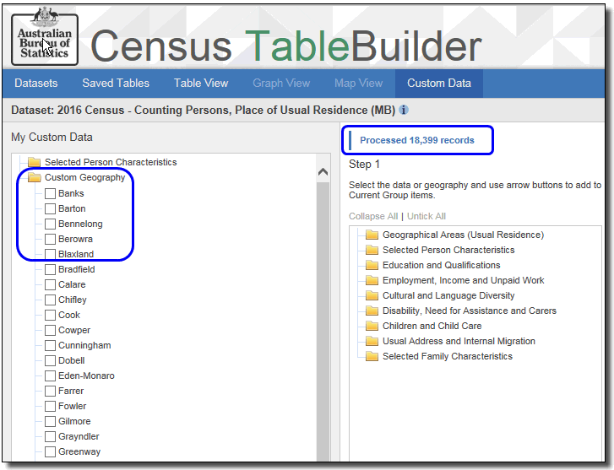Click the Untick All link
Viewport: 614px width, 470px height.
(x=427, y=217)
